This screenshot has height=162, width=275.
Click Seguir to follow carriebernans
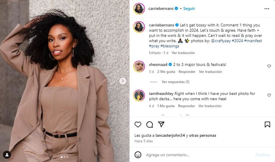(x=189, y=9)
